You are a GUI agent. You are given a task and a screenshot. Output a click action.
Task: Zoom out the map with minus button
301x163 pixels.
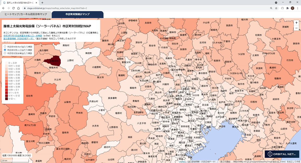pos(296,28)
